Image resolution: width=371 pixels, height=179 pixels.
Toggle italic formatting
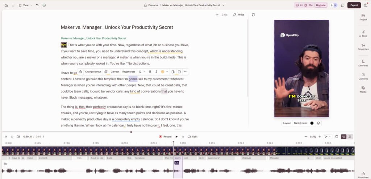tap(156, 72)
